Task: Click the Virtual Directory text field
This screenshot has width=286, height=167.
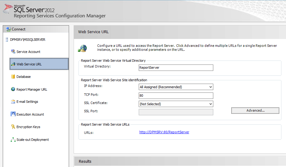Action: (x=176, y=68)
